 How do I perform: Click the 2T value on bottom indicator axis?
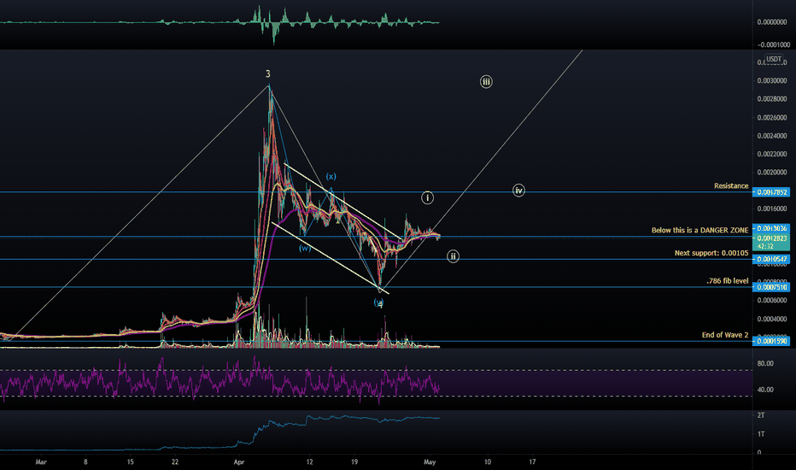(x=761, y=415)
